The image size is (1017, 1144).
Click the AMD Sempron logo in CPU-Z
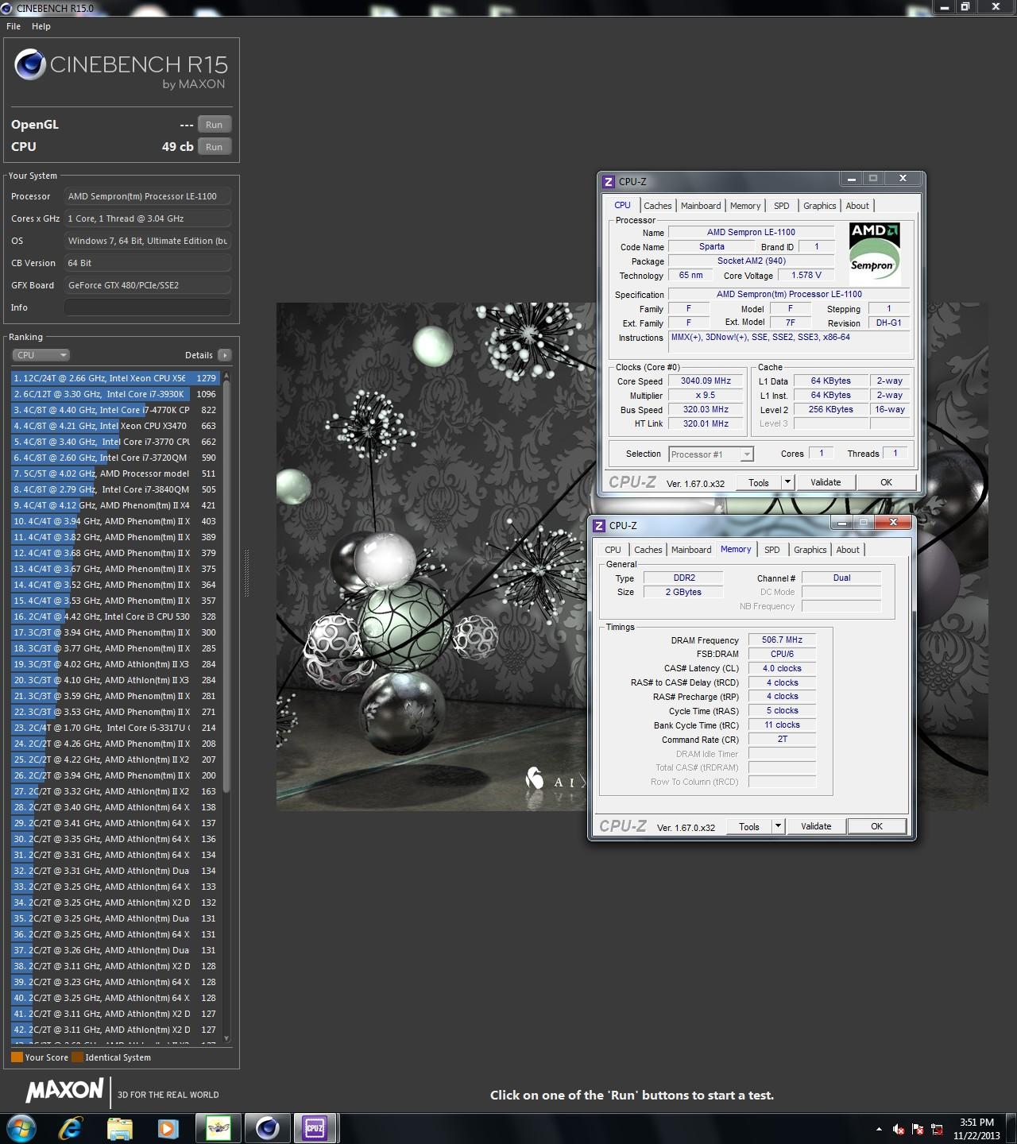coord(874,253)
